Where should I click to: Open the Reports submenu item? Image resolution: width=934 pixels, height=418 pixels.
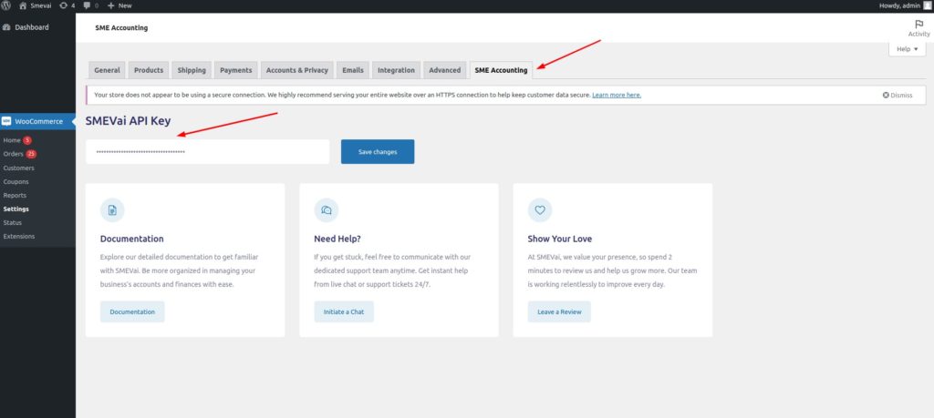[x=15, y=195]
